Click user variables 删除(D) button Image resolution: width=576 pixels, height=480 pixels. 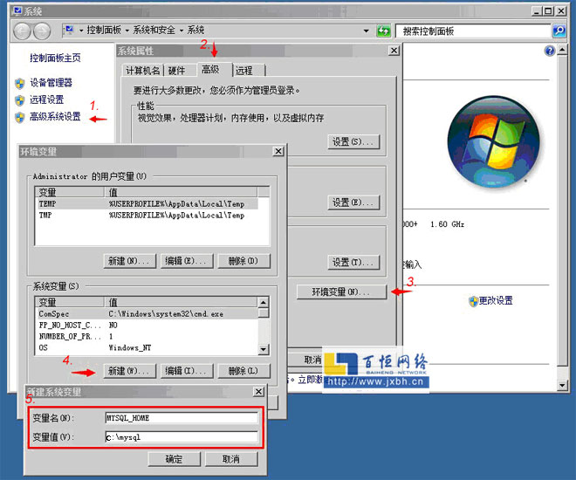click(x=243, y=261)
